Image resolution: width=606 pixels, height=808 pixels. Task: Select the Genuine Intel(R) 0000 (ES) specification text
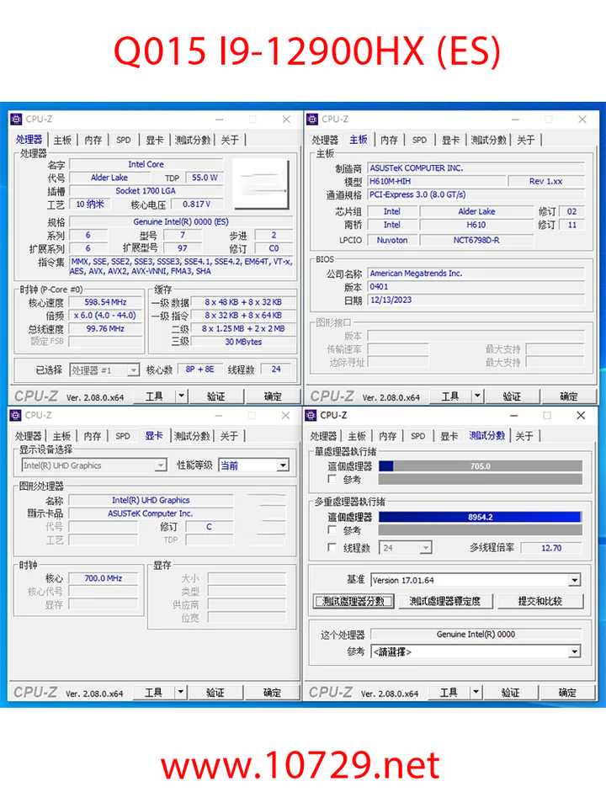pos(181,221)
